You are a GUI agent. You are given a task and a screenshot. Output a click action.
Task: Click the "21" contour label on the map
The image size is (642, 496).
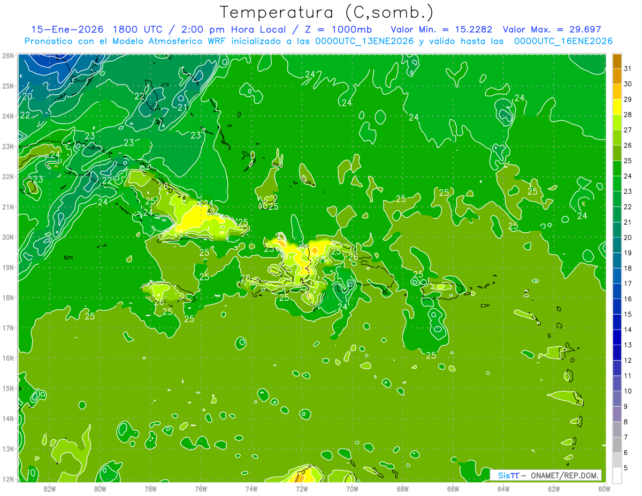pos(182,108)
